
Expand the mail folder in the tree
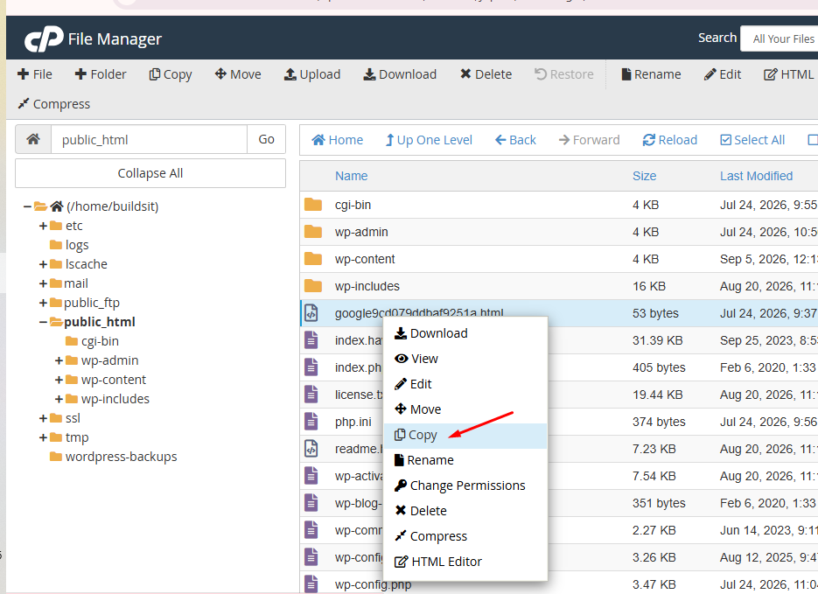43,283
